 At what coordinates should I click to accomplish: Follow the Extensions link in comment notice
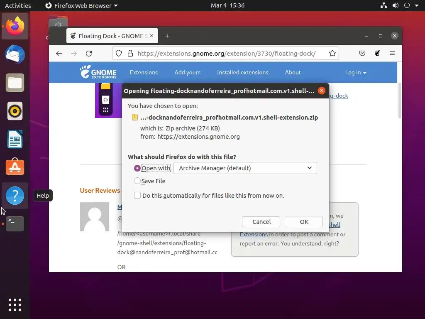tap(254, 234)
